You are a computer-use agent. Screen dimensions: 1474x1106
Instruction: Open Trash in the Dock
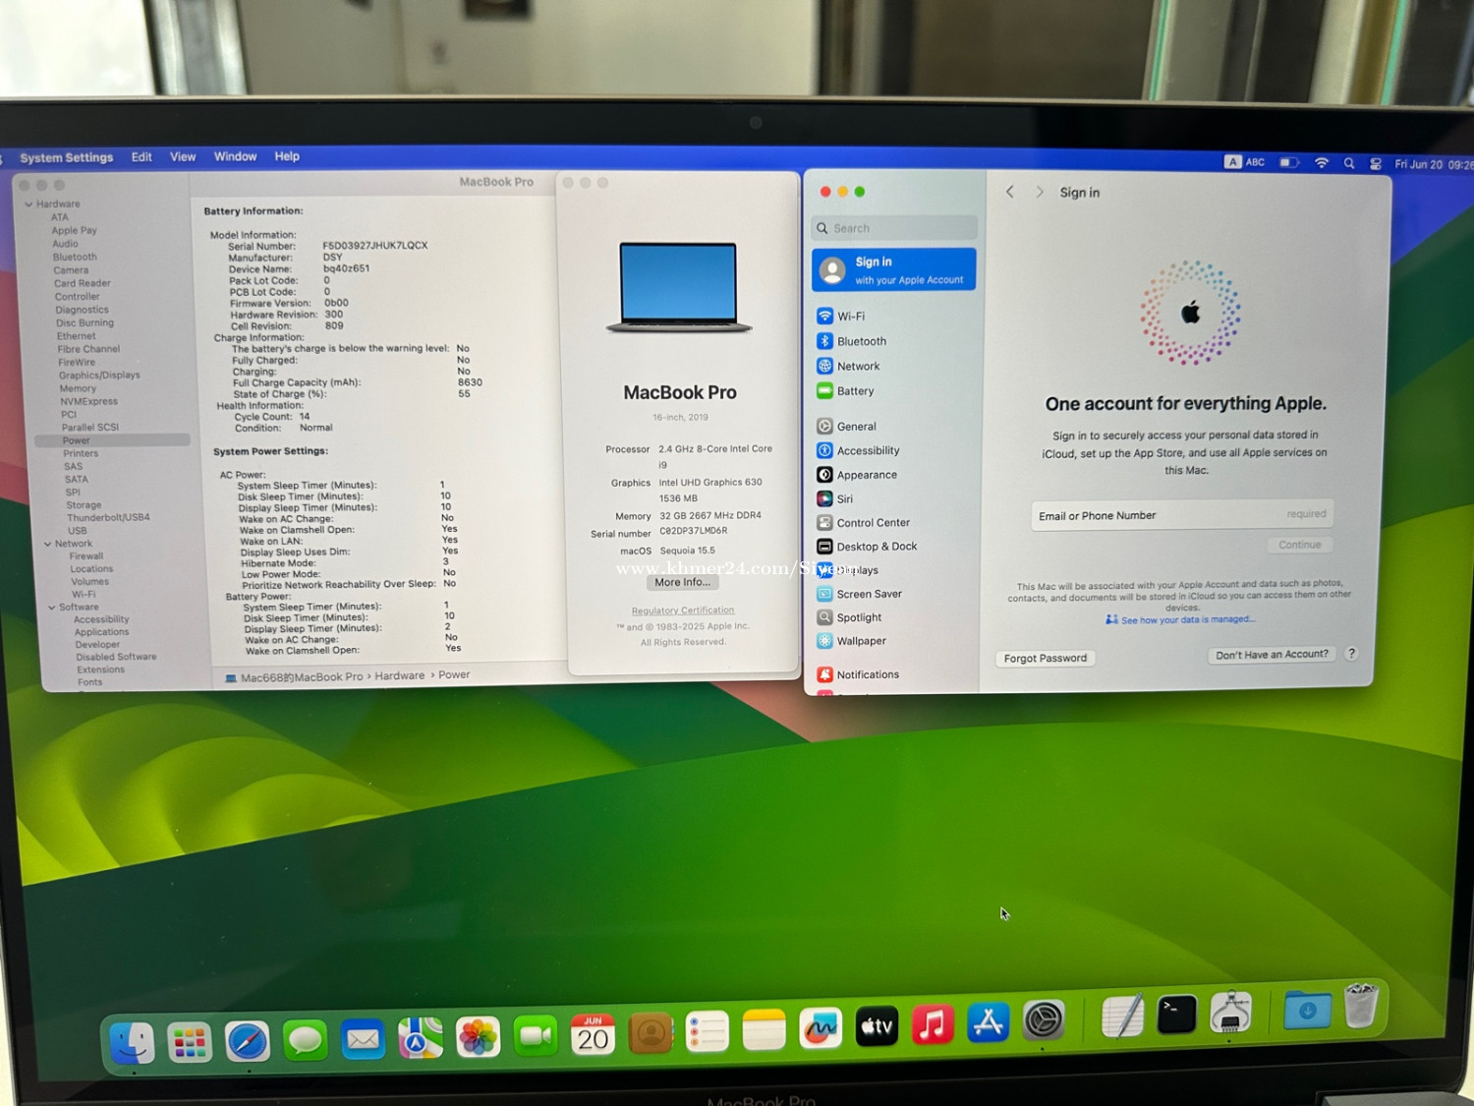point(1361,1006)
